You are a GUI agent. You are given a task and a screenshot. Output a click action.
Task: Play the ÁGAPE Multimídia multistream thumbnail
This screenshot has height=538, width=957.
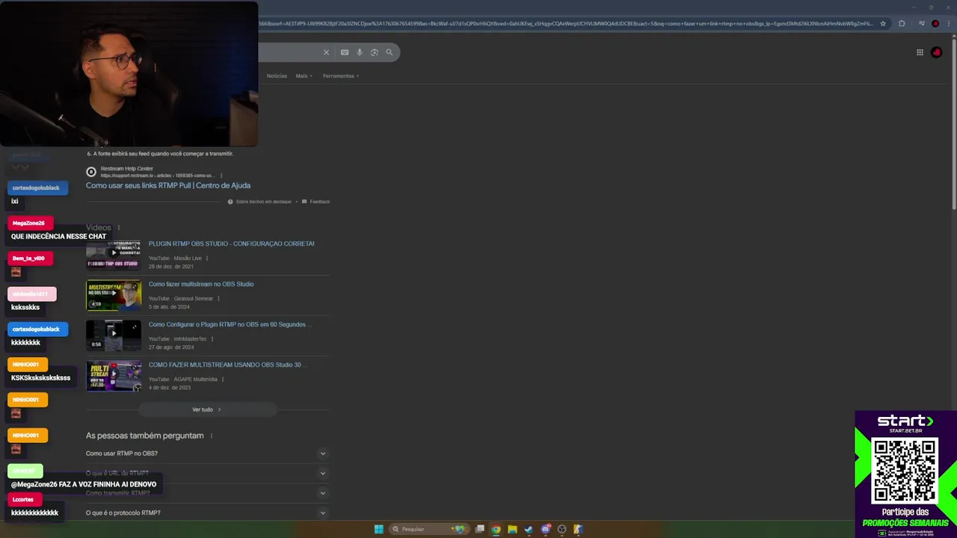[x=113, y=375]
